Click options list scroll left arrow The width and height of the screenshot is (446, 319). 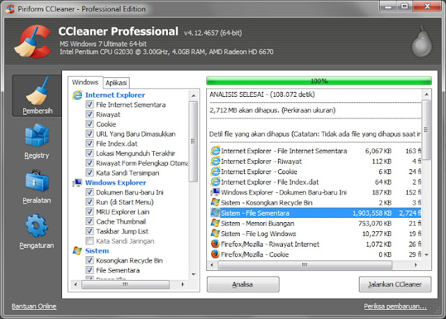pos(75,284)
